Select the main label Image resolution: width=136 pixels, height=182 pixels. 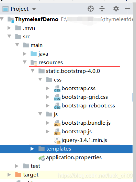(37, 45)
